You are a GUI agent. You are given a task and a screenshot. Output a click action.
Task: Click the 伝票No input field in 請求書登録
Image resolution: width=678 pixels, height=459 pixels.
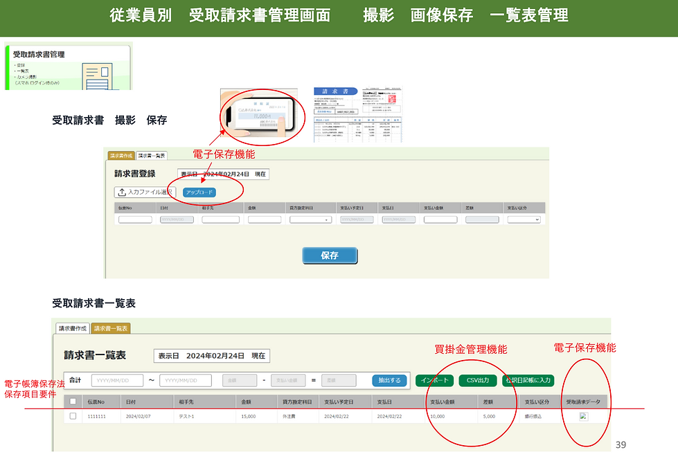(x=135, y=219)
